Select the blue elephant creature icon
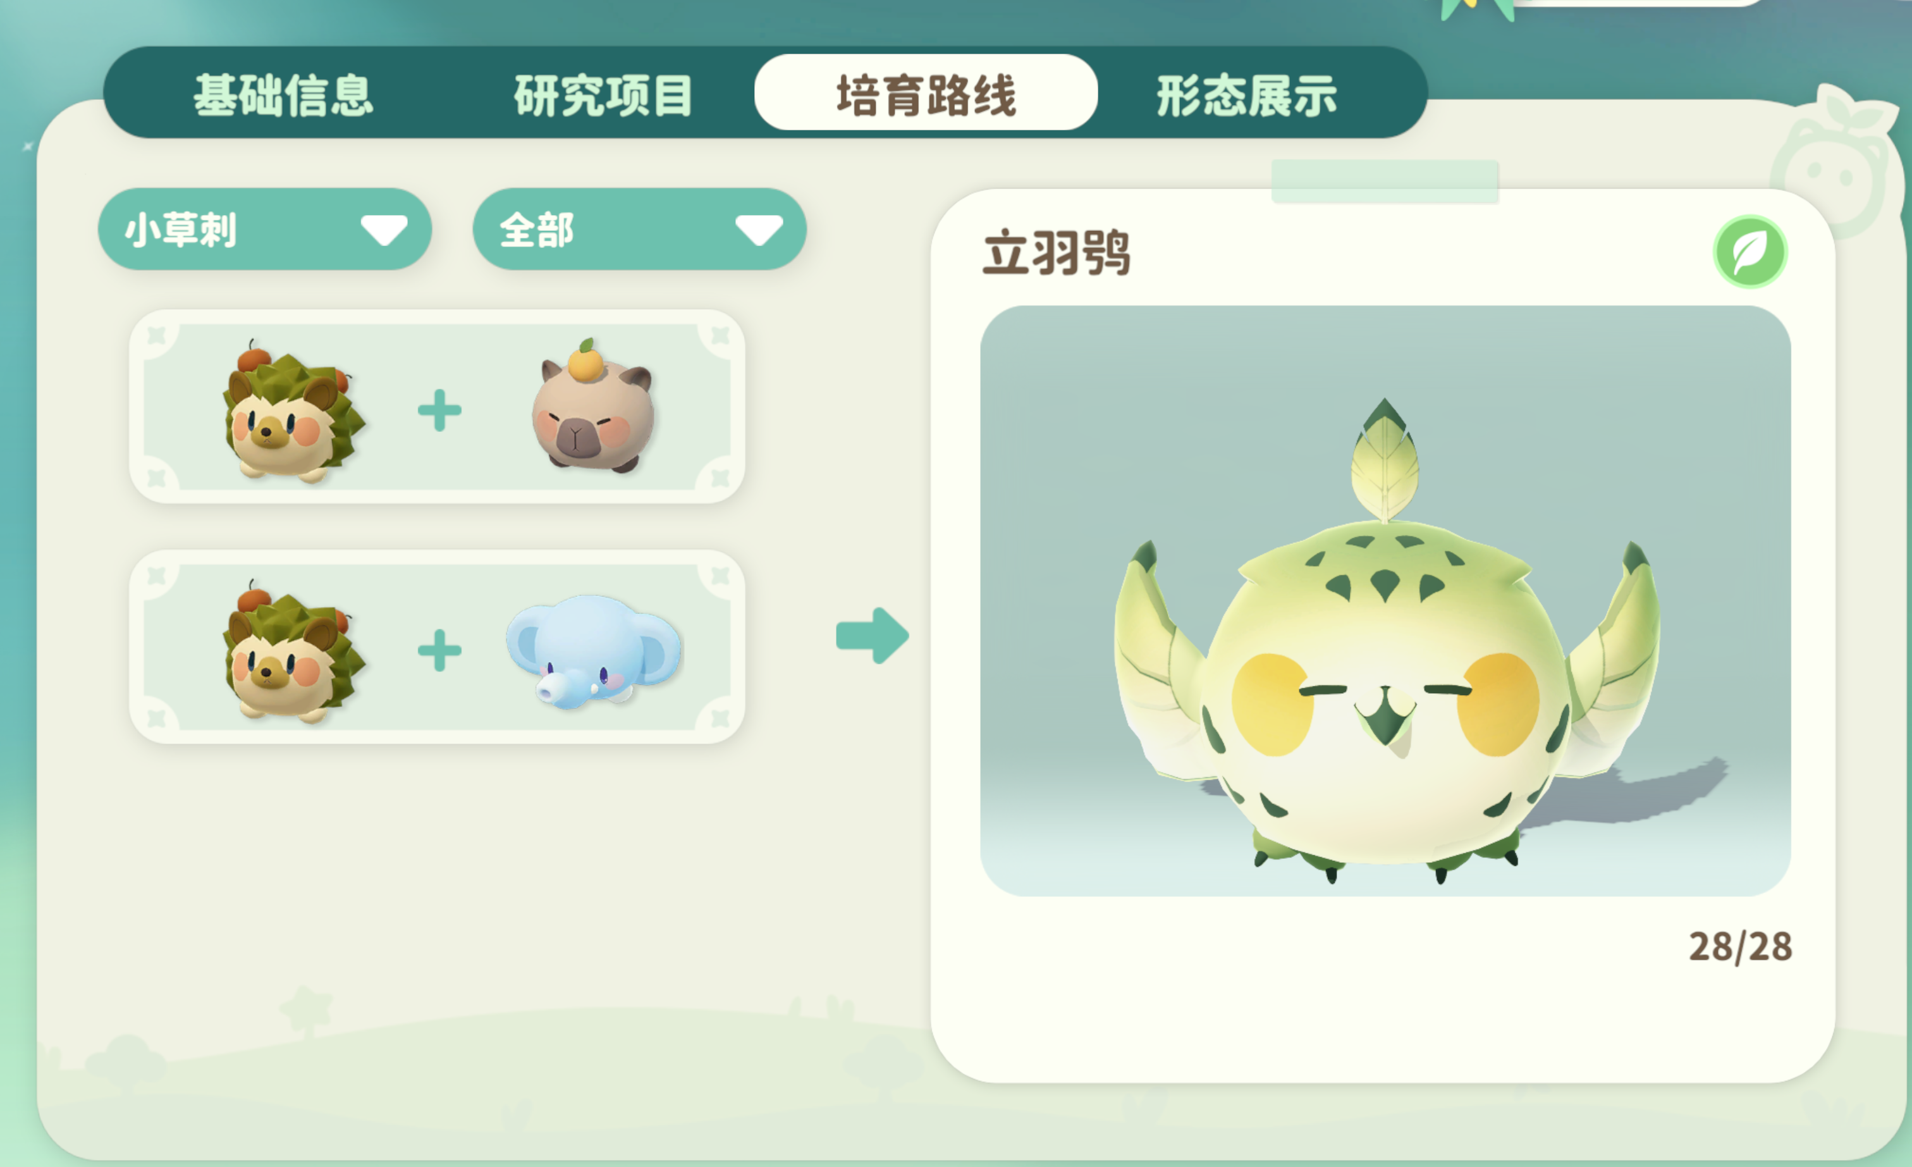The image size is (1912, 1167). pyautogui.click(x=594, y=651)
